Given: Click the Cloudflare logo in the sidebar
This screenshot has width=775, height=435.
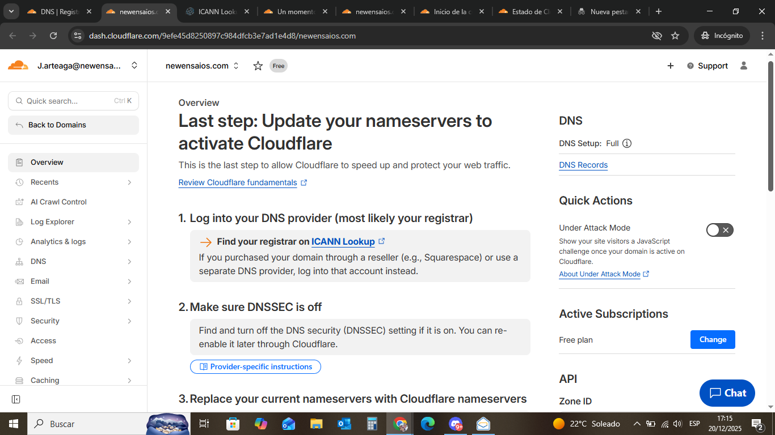Looking at the screenshot, I should [18, 65].
